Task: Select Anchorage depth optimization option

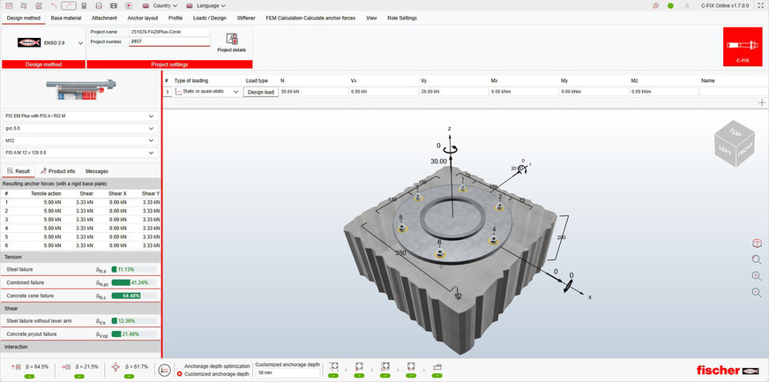Action: point(180,365)
